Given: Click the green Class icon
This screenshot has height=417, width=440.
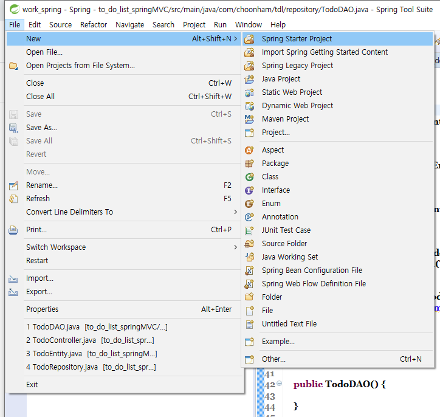Looking at the screenshot, I should [249, 177].
